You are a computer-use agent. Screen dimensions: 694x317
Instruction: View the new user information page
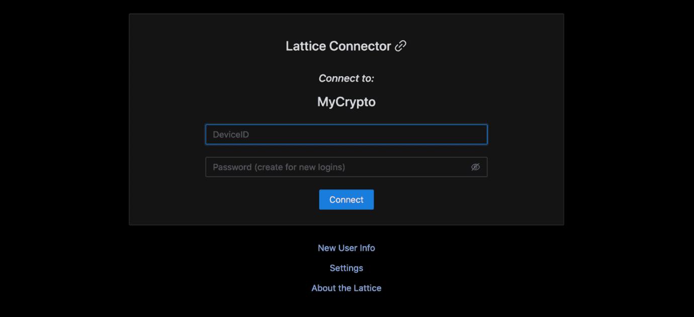(346, 248)
